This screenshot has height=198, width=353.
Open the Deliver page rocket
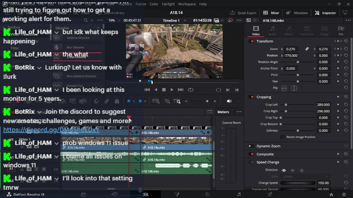click(270, 194)
